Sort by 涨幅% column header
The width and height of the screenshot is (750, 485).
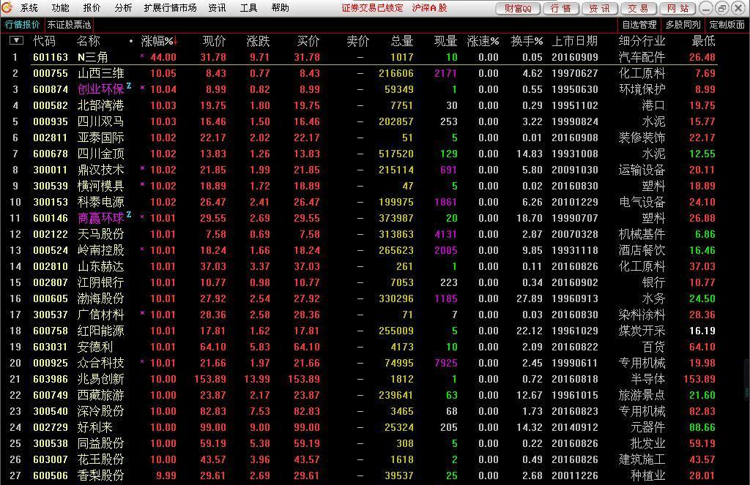click(x=159, y=42)
